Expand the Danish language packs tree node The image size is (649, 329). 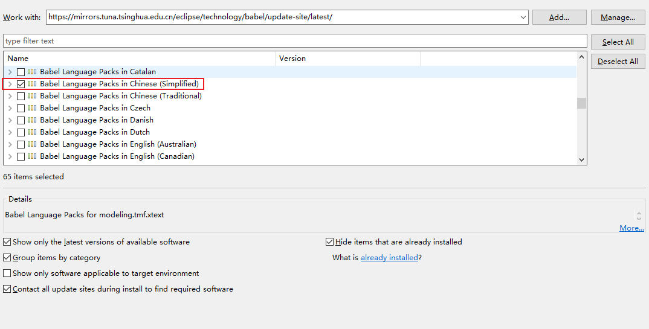pos(10,120)
